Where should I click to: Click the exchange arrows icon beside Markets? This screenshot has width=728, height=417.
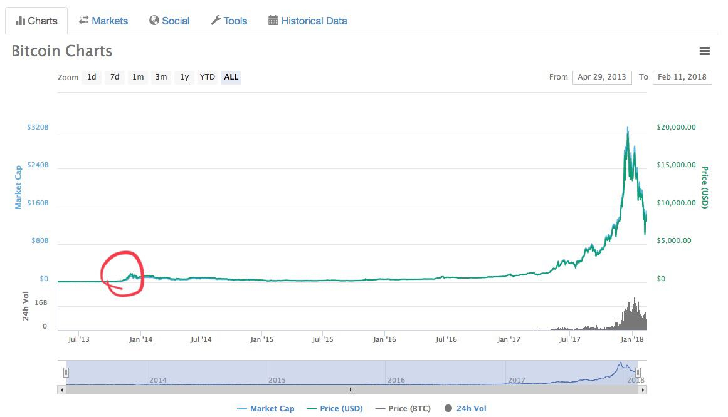click(83, 20)
